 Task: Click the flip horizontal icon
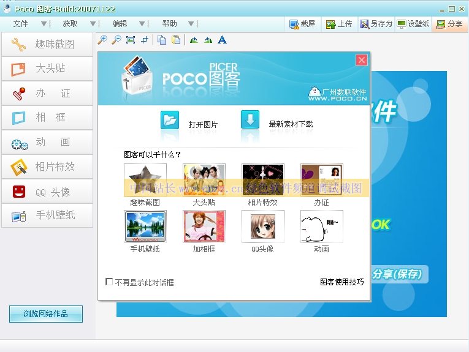pyautogui.click(x=194, y=40)
